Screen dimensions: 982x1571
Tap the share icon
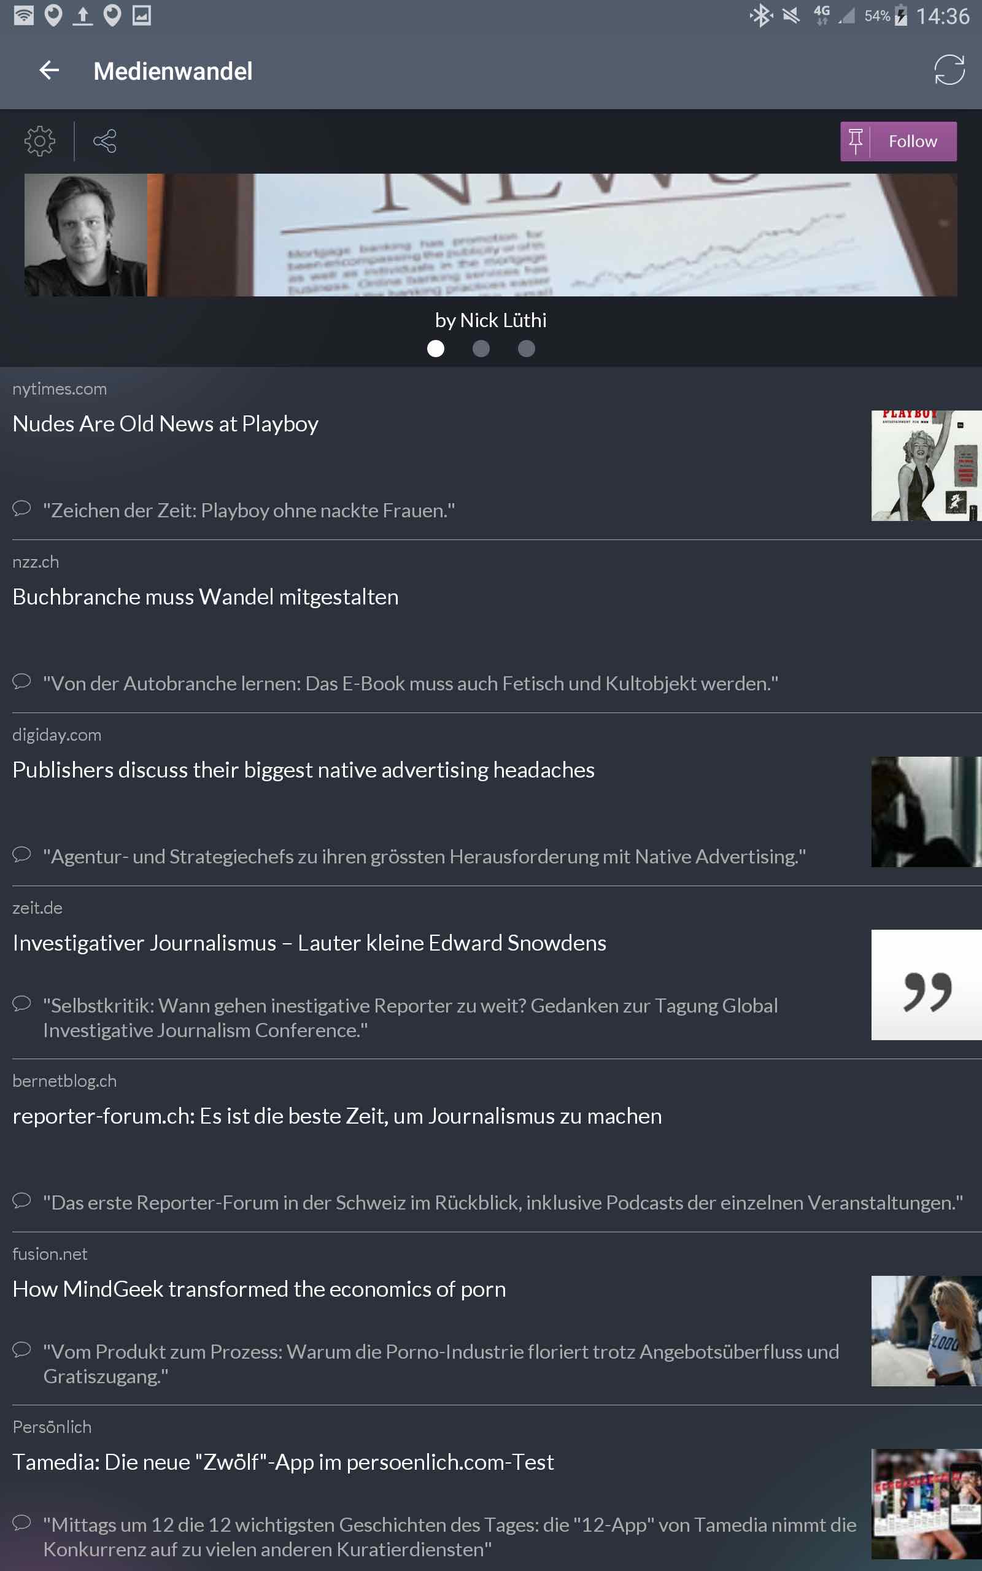[x=104, y=141]
